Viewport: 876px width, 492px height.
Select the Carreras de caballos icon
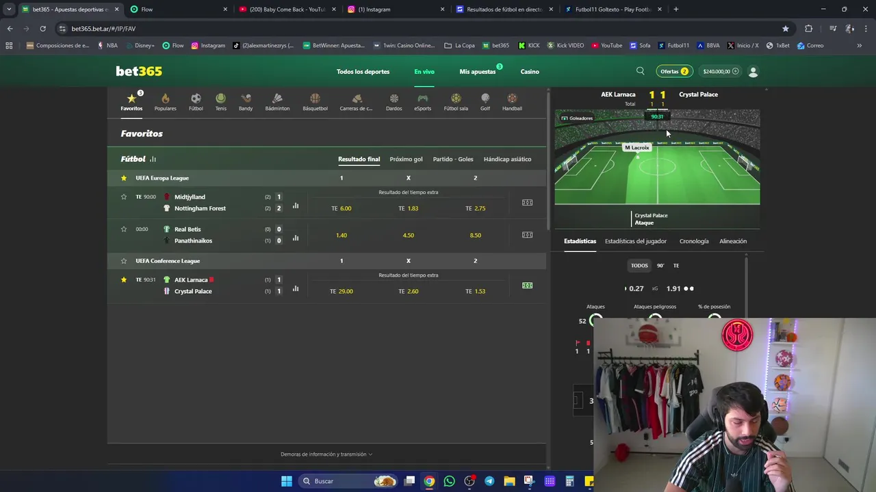click(x=356, y=102)
